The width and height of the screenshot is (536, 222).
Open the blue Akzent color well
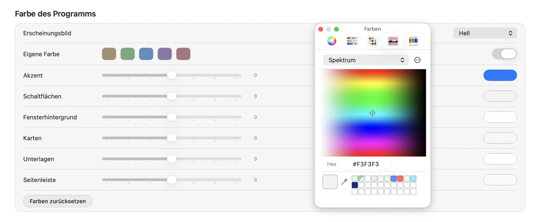500,75
